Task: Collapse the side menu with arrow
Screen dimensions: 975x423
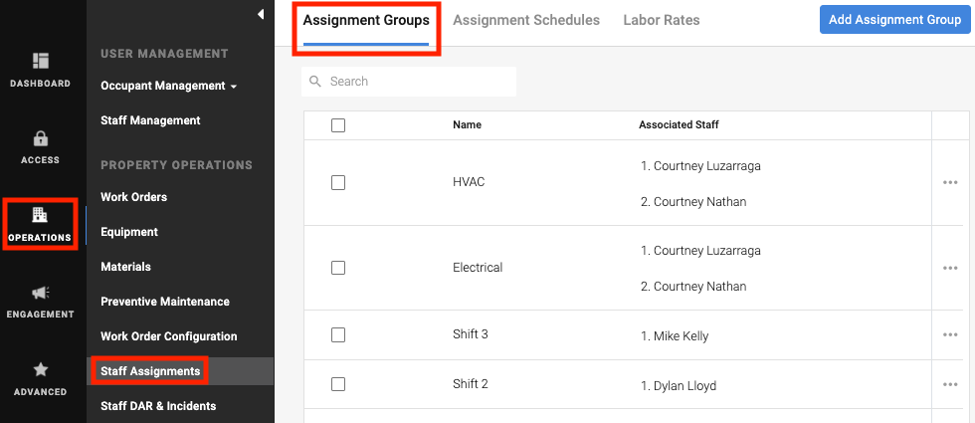Action: coord(261,14)
